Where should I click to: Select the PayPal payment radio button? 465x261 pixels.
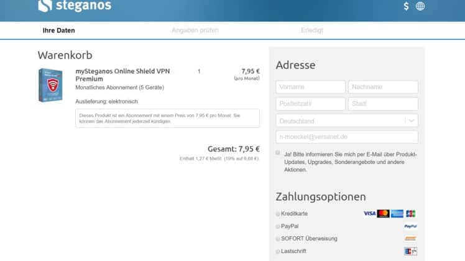pos(278,227)
